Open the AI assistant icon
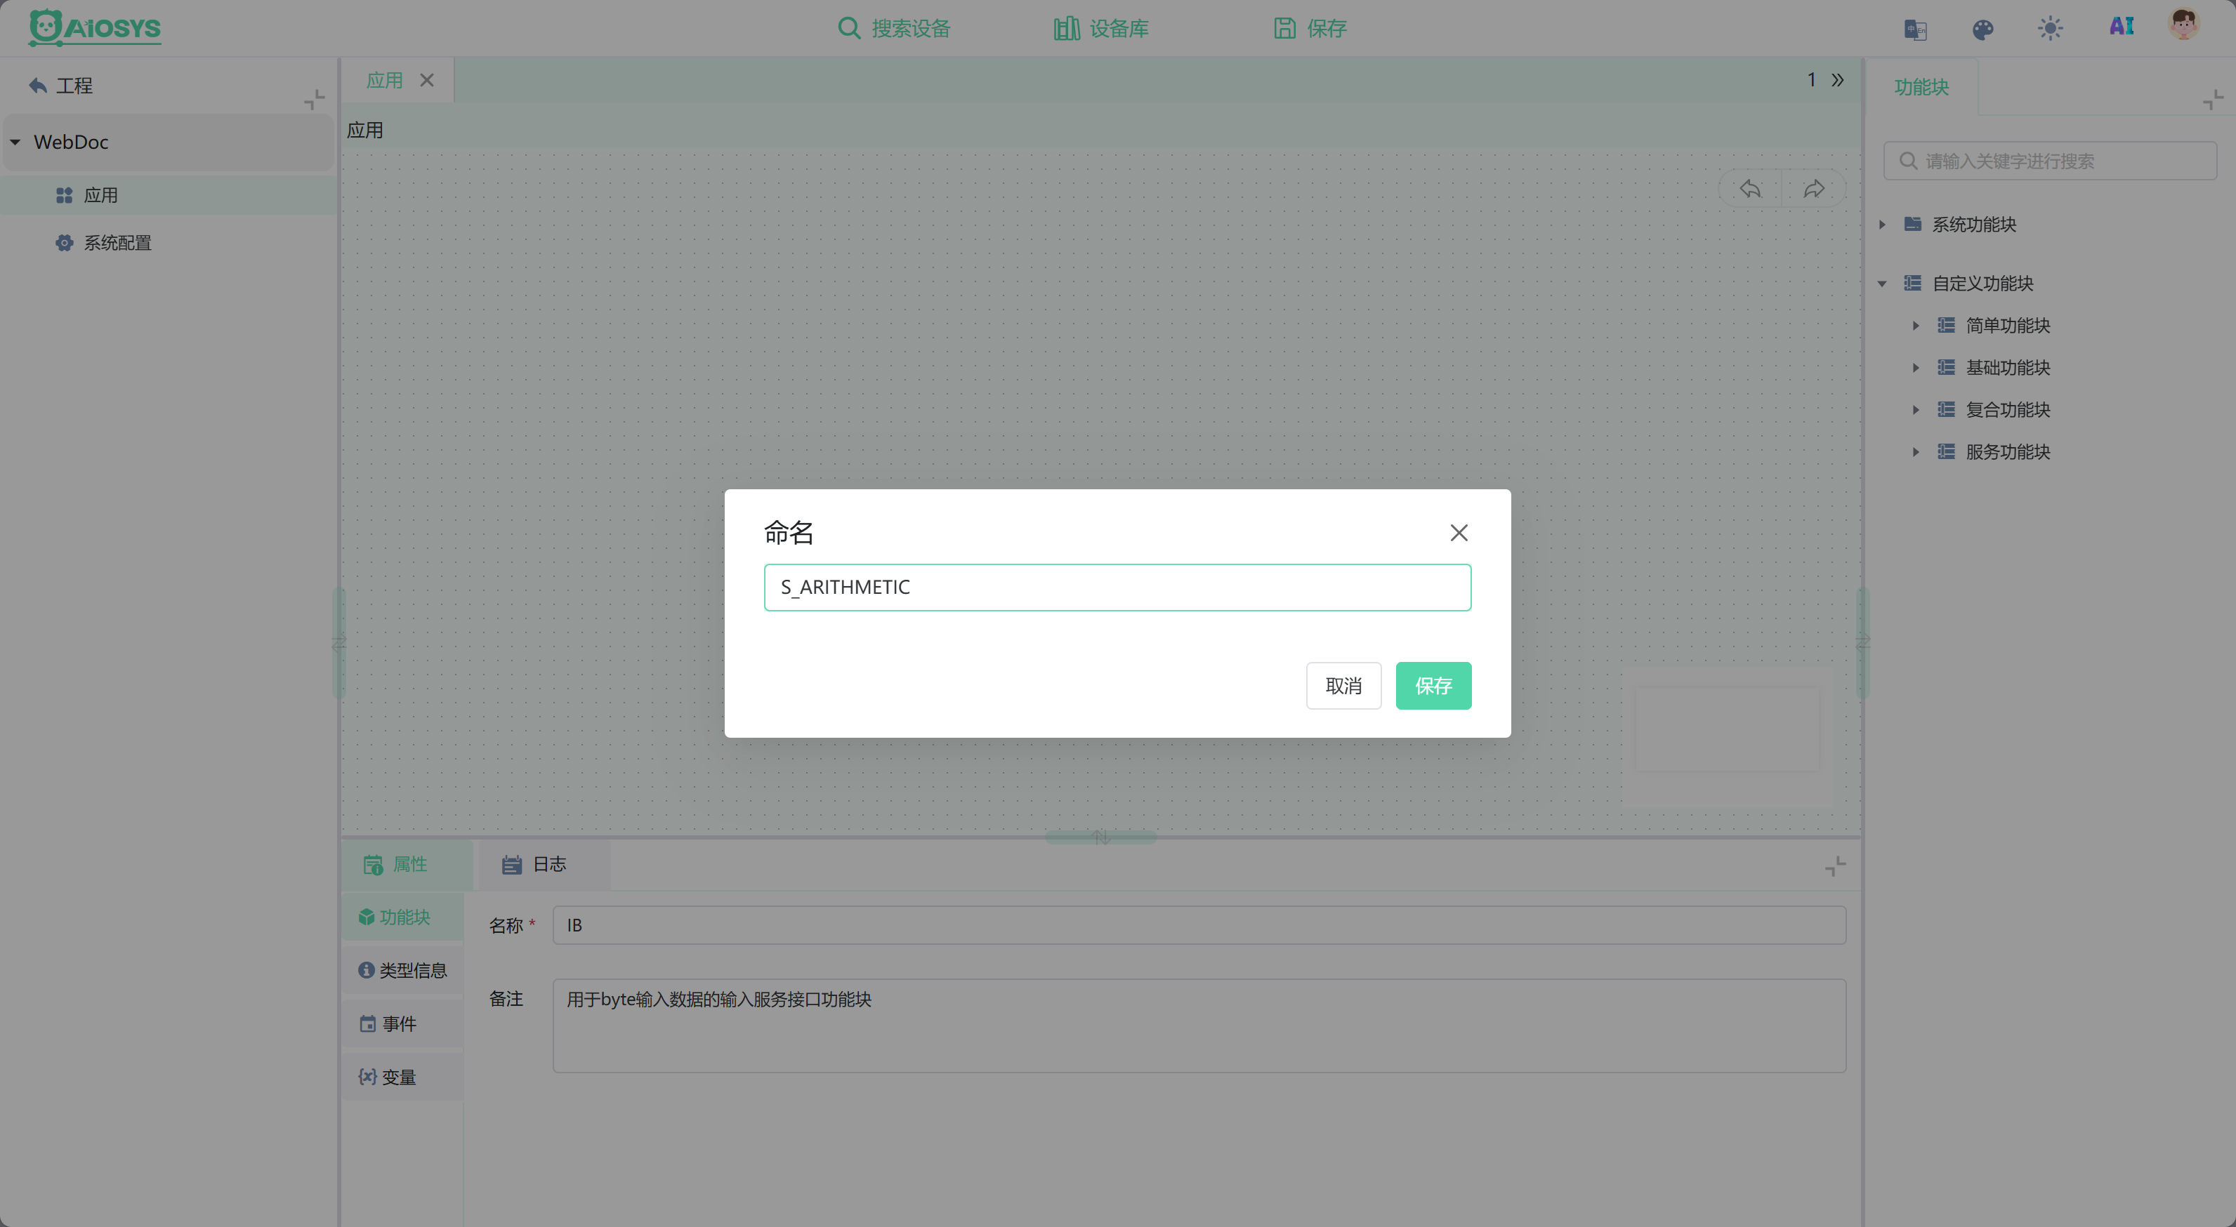Screen dimensions: 2236x1227 [x=2122, y=27]
